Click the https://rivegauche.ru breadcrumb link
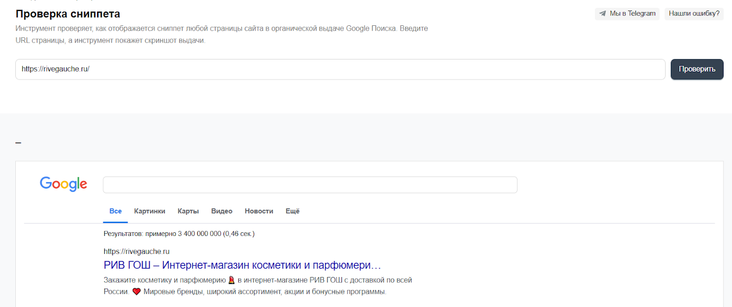This screenshot has height=307, width=732. (137, 251)
